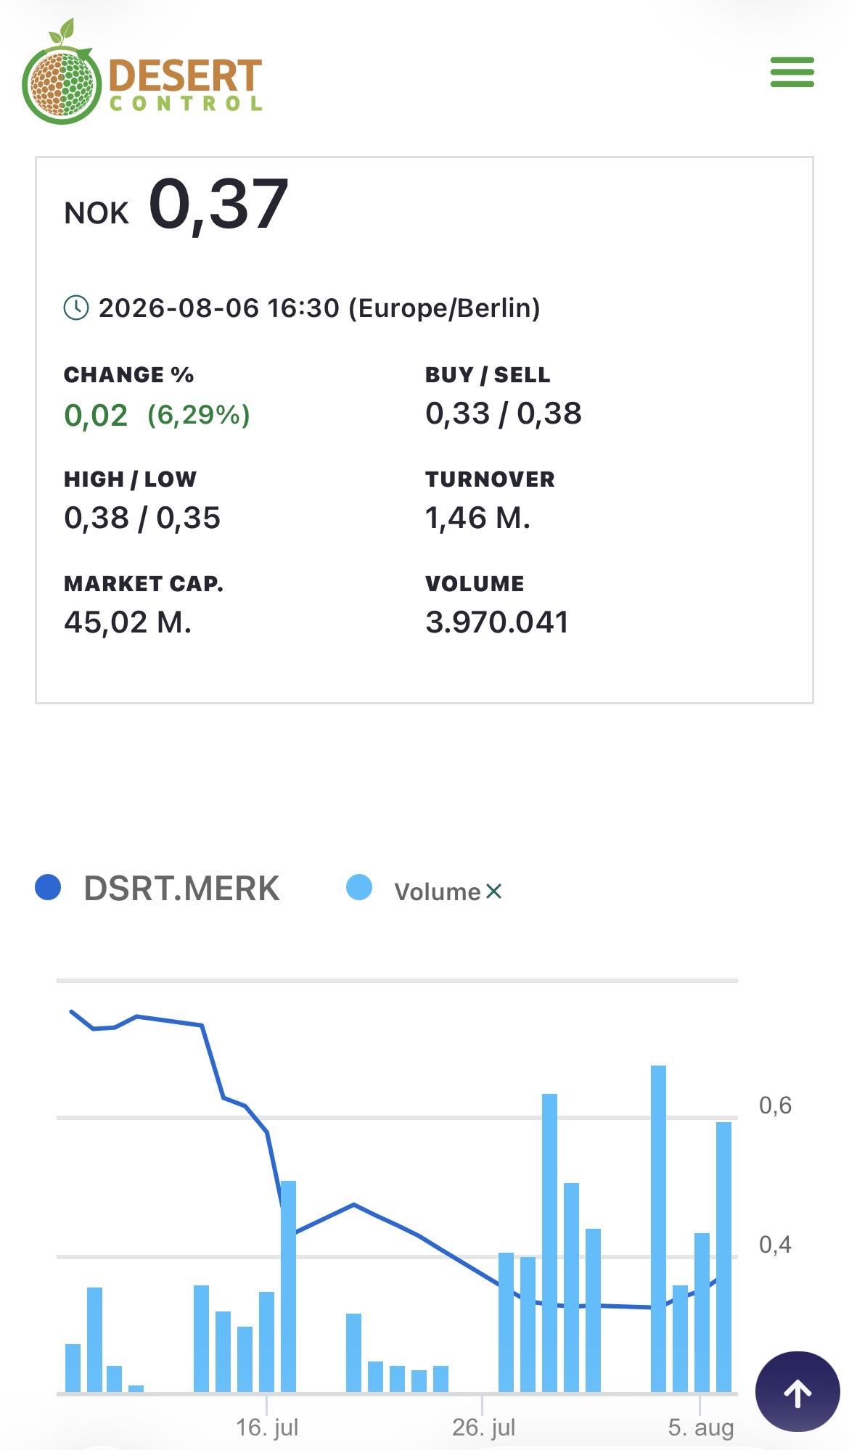
Task: Click the clock icon beside the timestamp
Action: click(76, 308)
